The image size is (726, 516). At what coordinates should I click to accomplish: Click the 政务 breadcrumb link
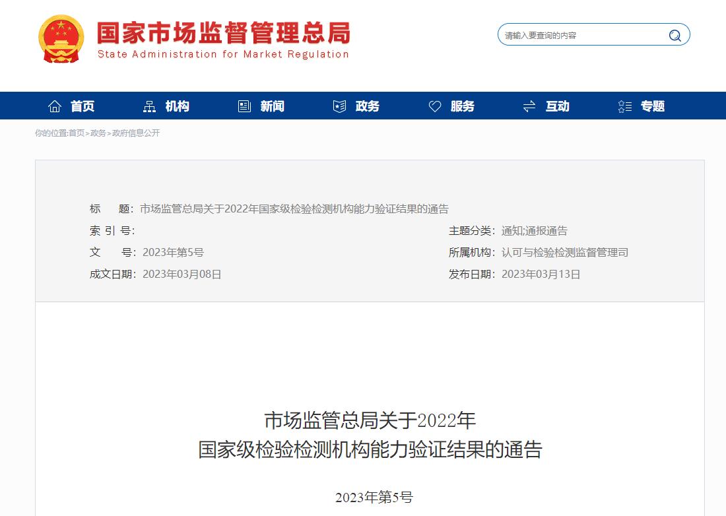point(98,133)
